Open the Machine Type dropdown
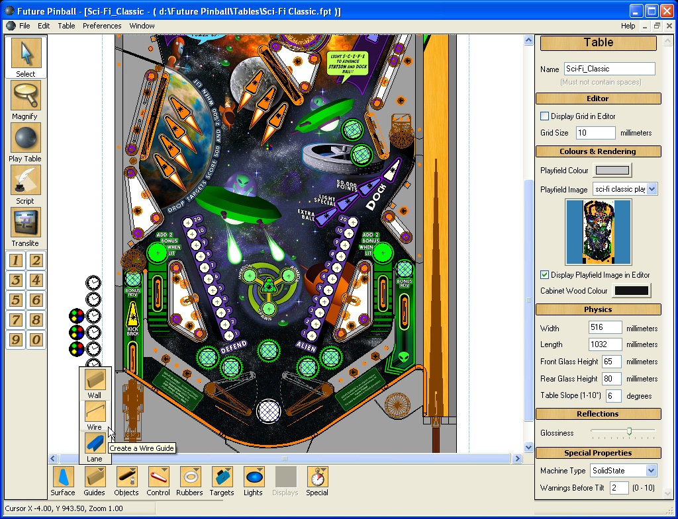Screen dimensions: 678x519 (651, 471)
